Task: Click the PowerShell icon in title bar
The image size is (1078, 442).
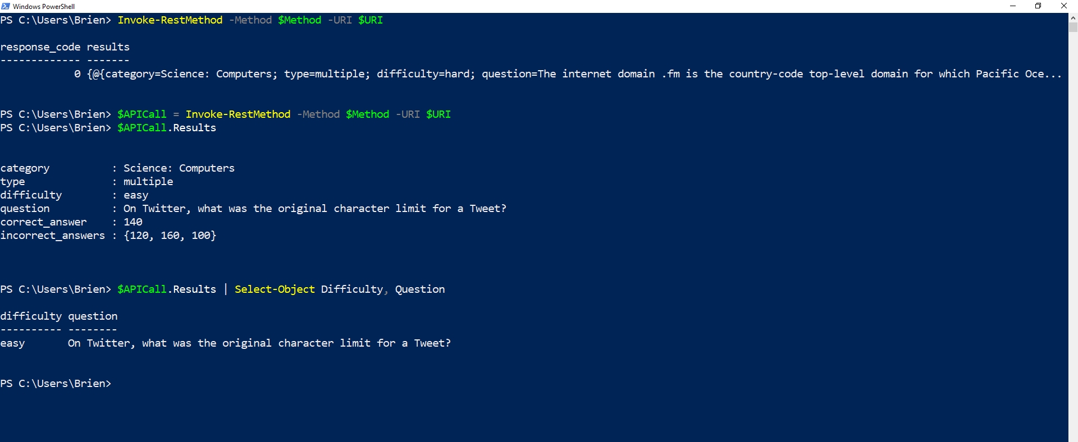Action: (x=6, y=6)
